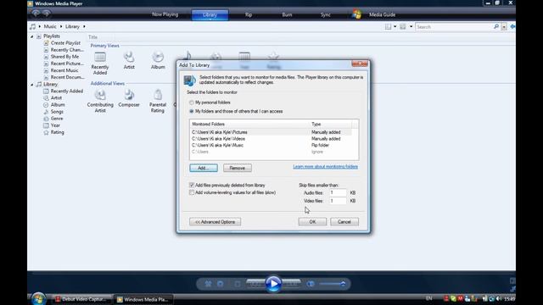Select the Pictures monitored folder row
Viewport: 543px width, 305px height.
point(271,132)
